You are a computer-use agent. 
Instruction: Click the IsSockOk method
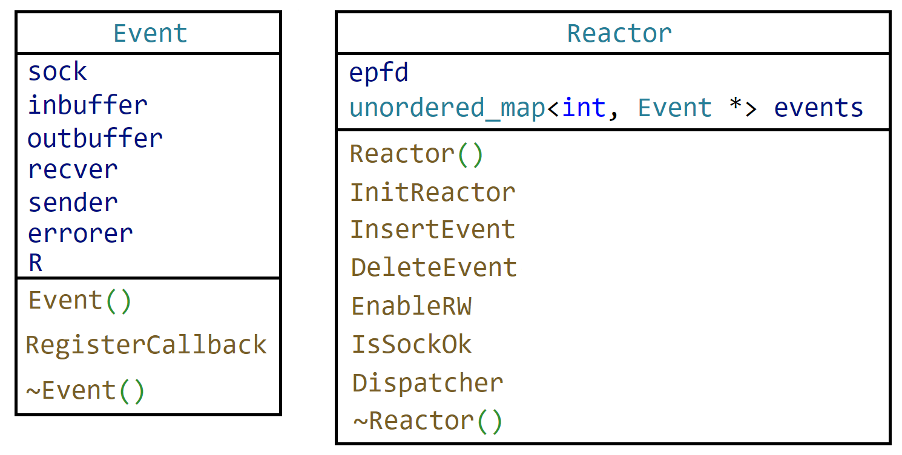(412, 344)
